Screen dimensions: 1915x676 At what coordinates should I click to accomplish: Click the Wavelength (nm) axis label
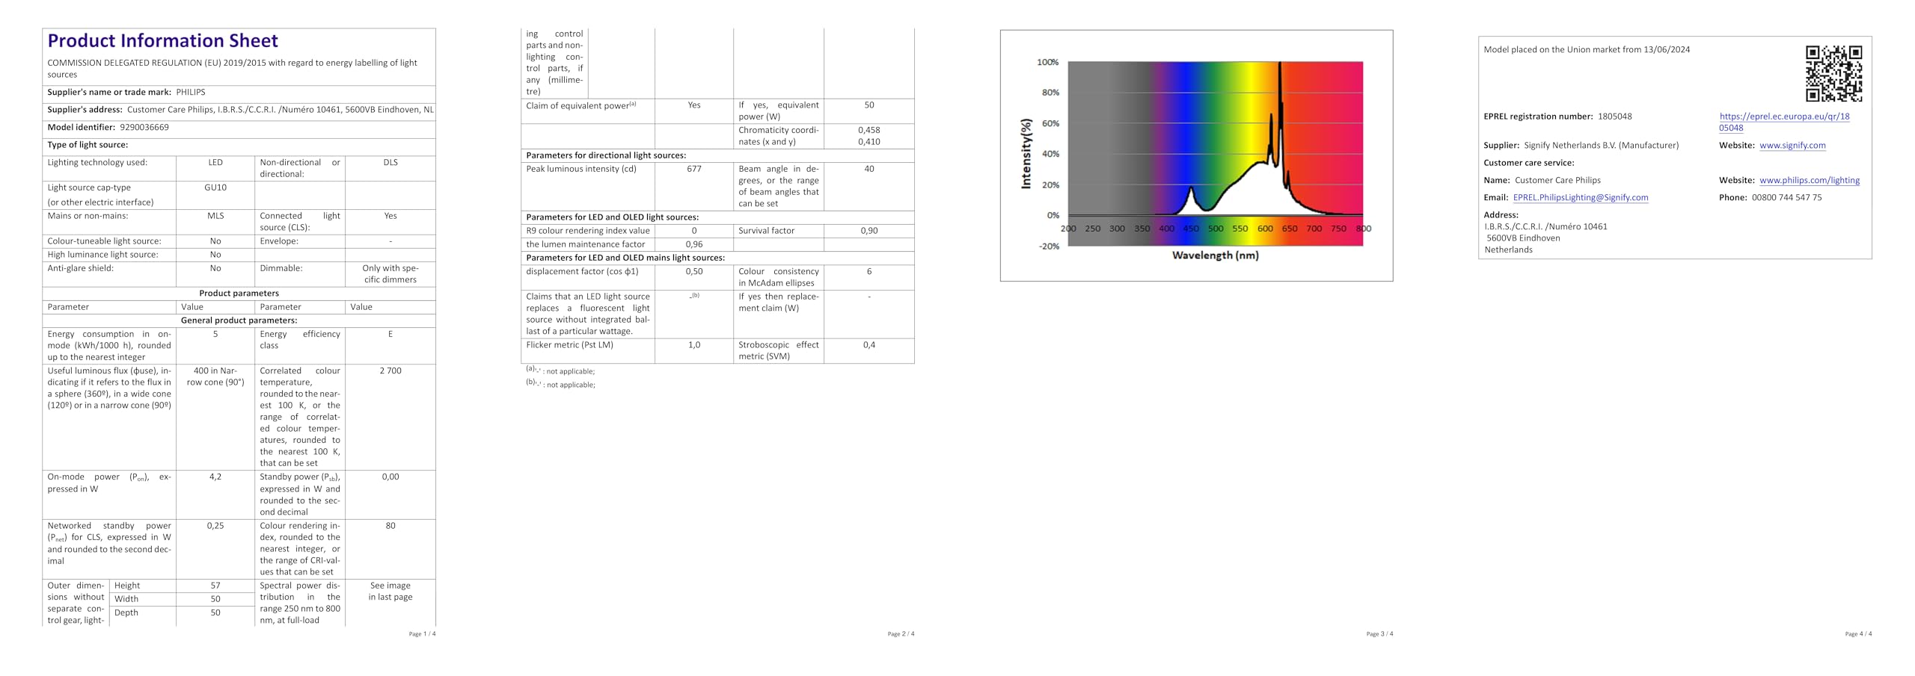coord(1215,255)
